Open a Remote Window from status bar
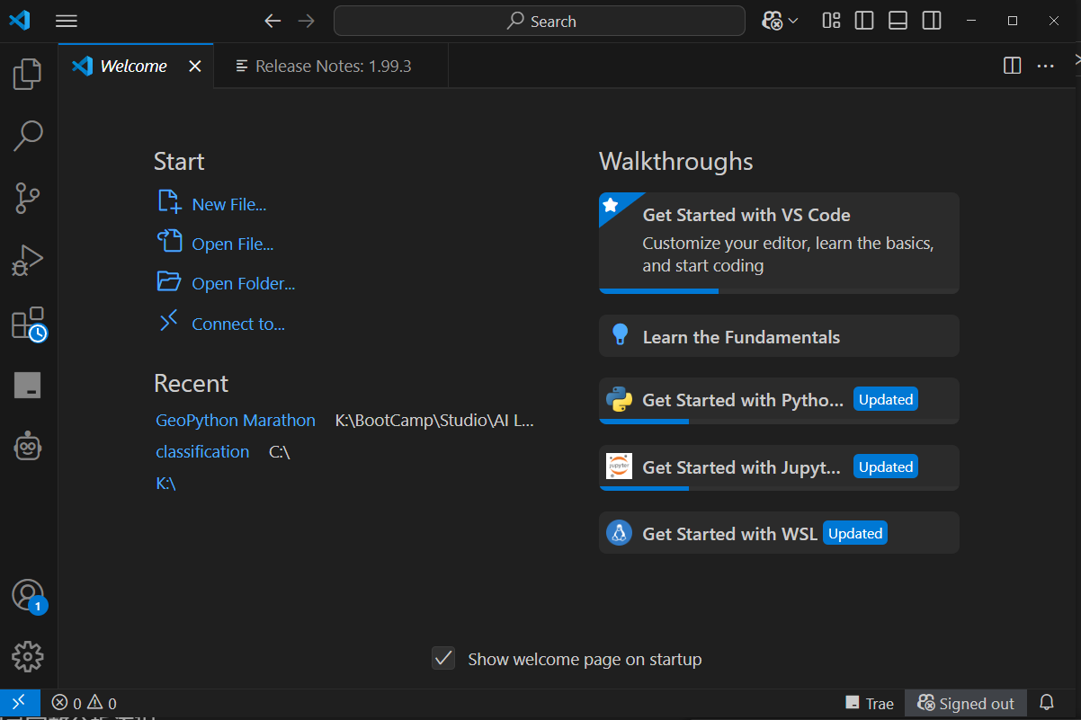 coord(19,703)
